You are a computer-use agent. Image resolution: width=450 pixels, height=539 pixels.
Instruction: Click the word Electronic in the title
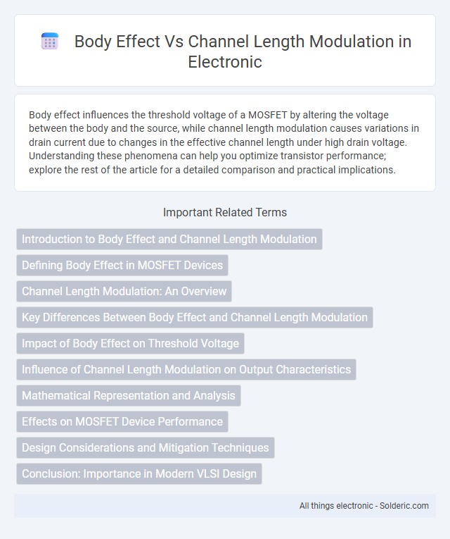pyautogui.click(x=225, y=62)
